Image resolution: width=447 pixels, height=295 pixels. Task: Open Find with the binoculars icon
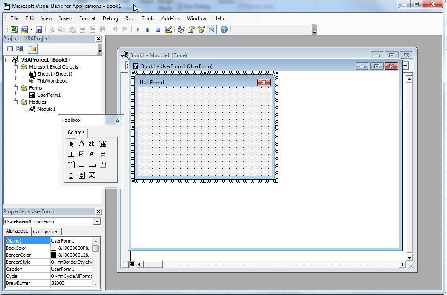102,29
